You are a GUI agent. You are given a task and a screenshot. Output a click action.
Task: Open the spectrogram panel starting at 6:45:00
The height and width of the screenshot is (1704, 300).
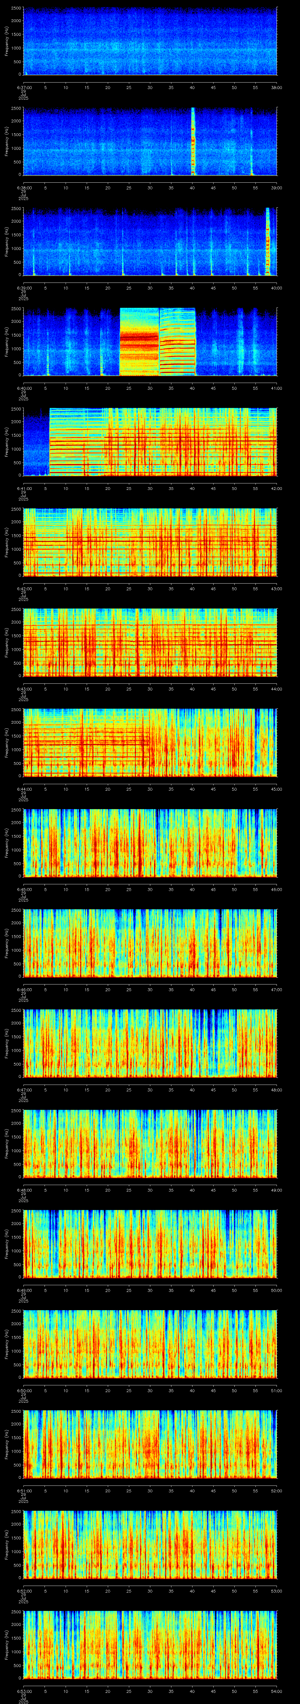point(150,843)
